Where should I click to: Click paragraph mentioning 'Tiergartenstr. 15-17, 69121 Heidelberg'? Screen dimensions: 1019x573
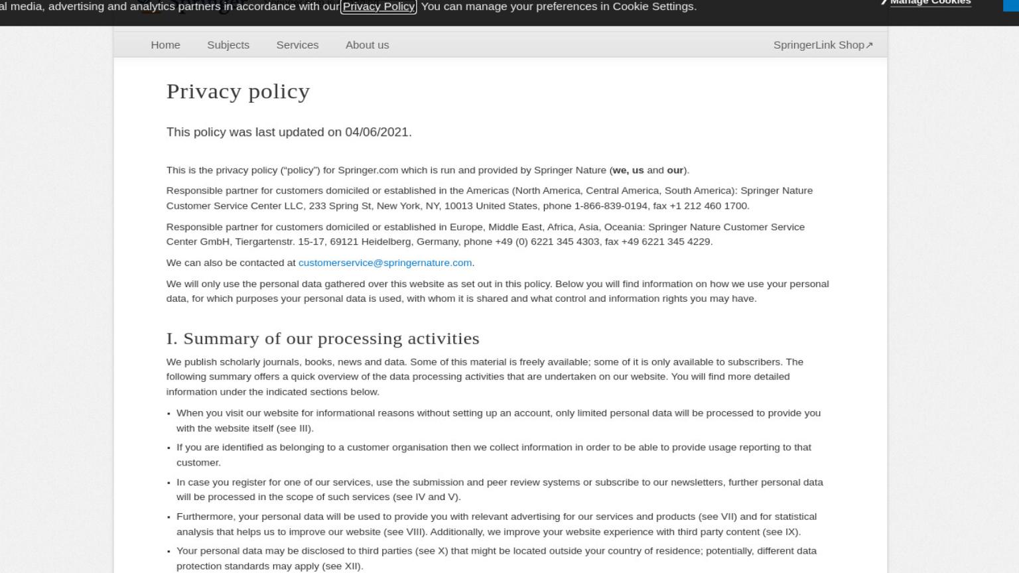tap(486, 234)
